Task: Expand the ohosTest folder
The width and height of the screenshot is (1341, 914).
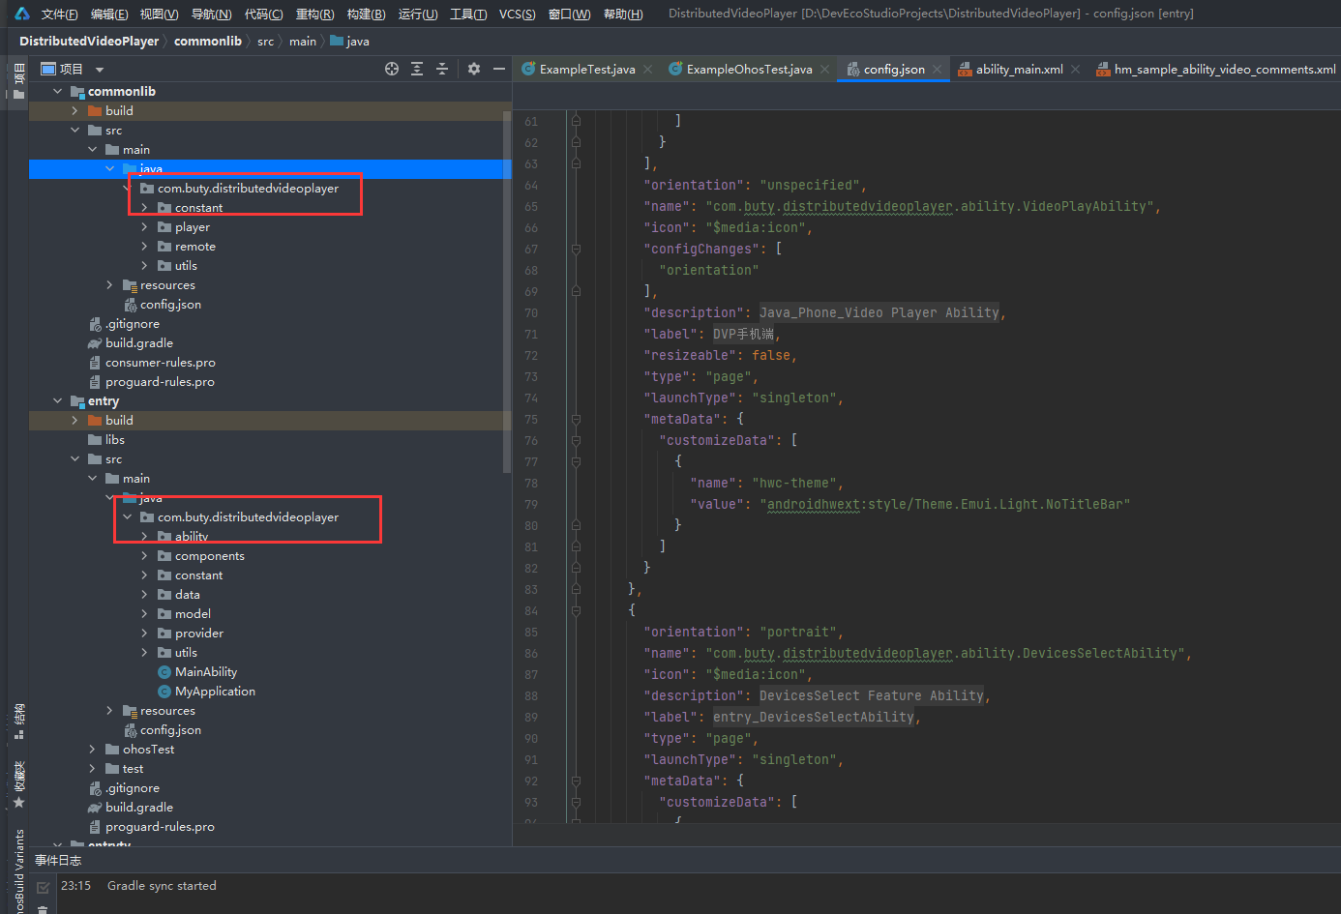Action: point(92,749)
